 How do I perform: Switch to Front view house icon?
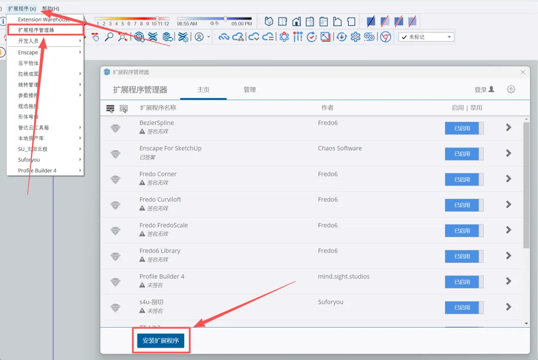(x=296, y=21)
